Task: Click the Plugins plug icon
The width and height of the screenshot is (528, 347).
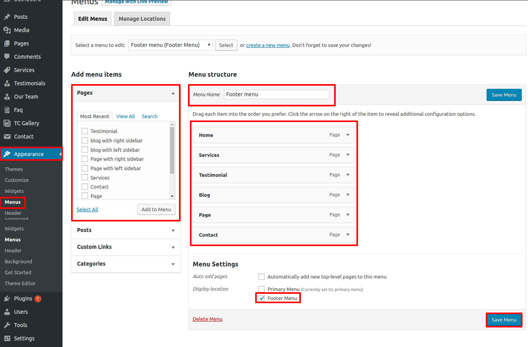Action: [7, 298]
